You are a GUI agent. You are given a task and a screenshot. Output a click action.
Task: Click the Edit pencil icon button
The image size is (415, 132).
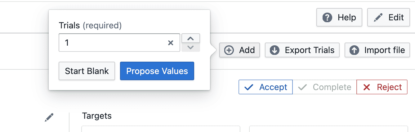378,18
